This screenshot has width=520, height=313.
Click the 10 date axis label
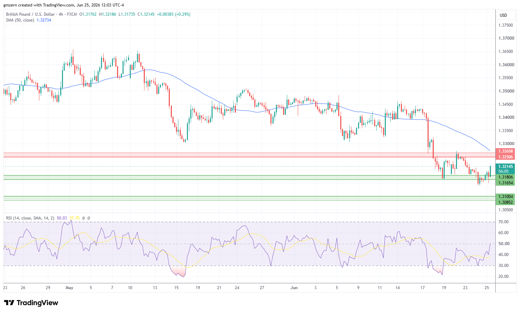[x=130, y=288]
